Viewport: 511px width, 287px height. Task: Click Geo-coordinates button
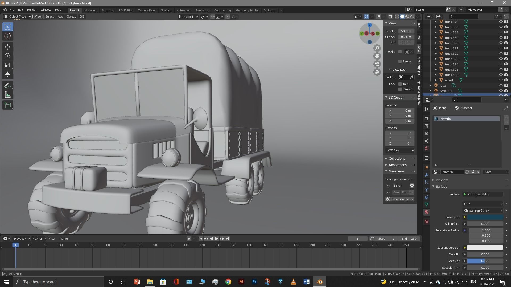click(x=399, y=199)
